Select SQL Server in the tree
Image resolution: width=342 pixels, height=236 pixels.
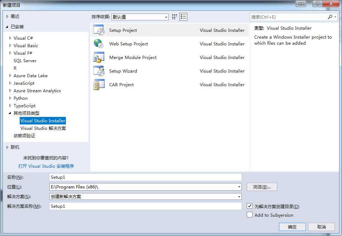(x=25, y=60)
